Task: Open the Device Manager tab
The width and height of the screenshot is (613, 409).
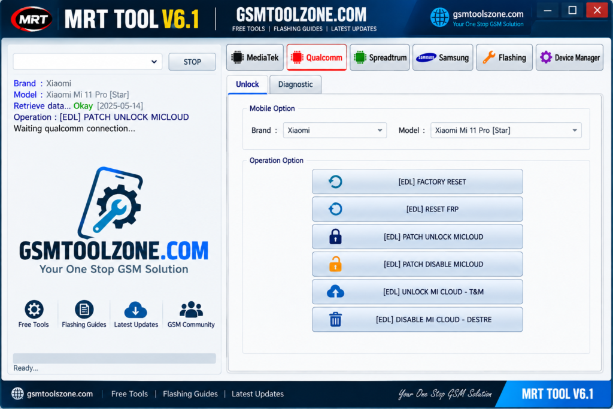Action: pos(569,57)
